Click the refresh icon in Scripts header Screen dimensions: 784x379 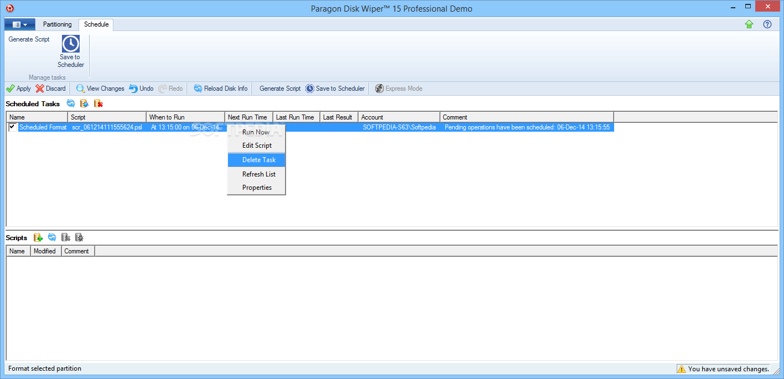52,237
